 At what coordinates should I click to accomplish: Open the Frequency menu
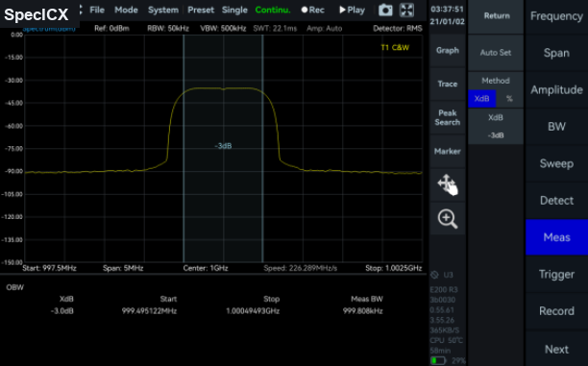(x=556, y=16)
